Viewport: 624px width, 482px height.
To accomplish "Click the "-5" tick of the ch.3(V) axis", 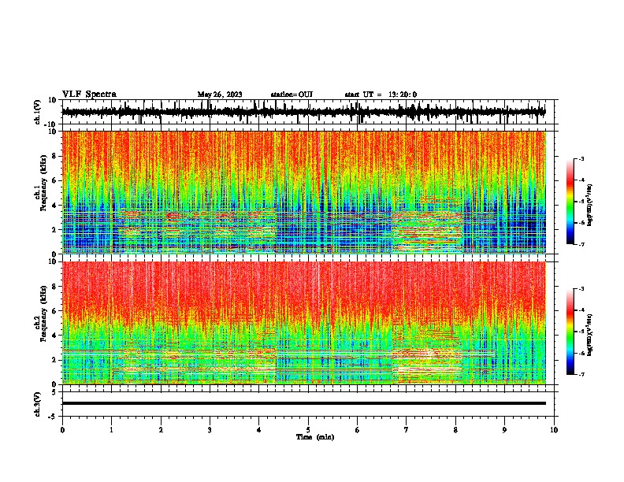I will (x=54, y=417).
